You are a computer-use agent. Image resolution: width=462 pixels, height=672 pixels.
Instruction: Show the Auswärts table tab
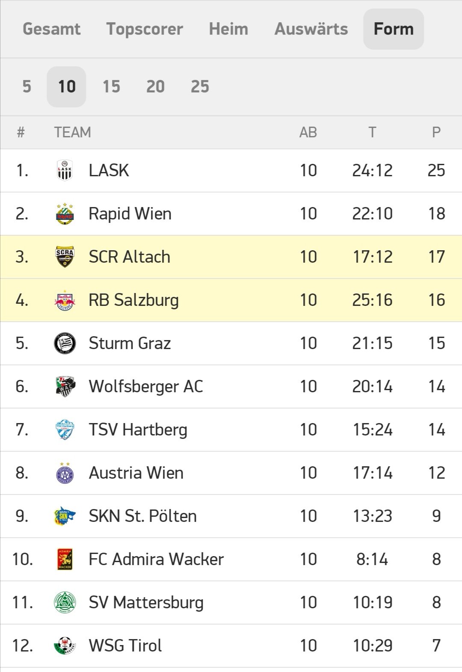point(311,29)
